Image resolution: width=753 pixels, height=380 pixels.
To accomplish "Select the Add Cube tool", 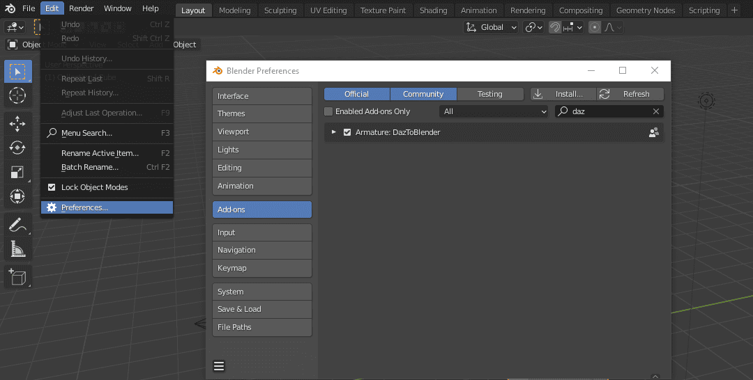I will pos(17,277).
